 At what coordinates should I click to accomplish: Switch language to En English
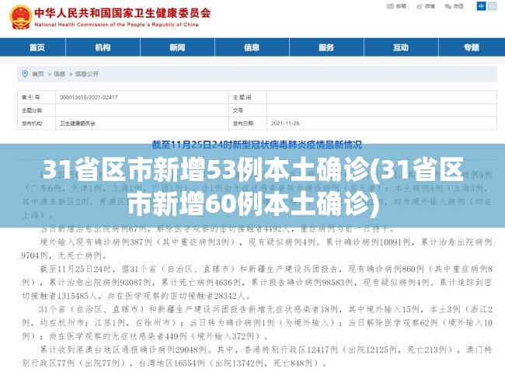492,6
